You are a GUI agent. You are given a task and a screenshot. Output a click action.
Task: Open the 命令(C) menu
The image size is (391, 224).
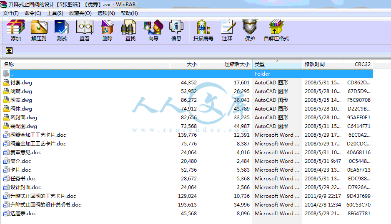pos(33,13)
